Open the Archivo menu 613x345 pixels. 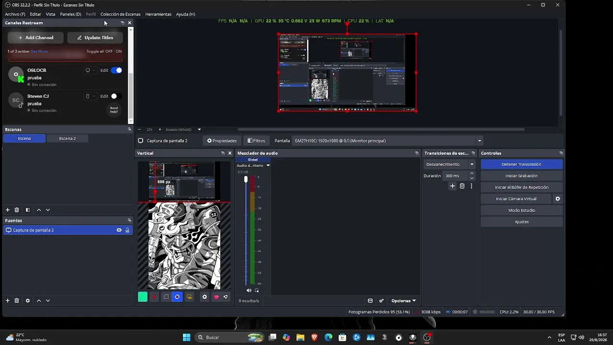(x=15, y=14)
